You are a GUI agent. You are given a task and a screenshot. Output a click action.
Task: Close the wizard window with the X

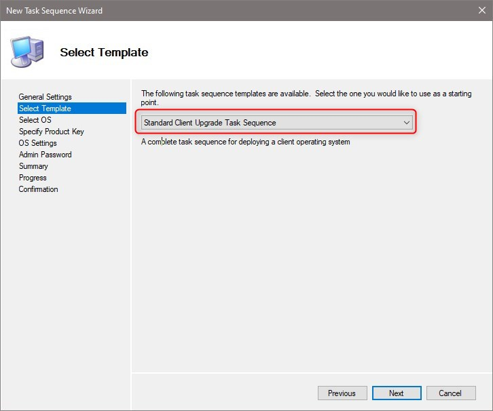pyautogui.click(x=481, y=10)
